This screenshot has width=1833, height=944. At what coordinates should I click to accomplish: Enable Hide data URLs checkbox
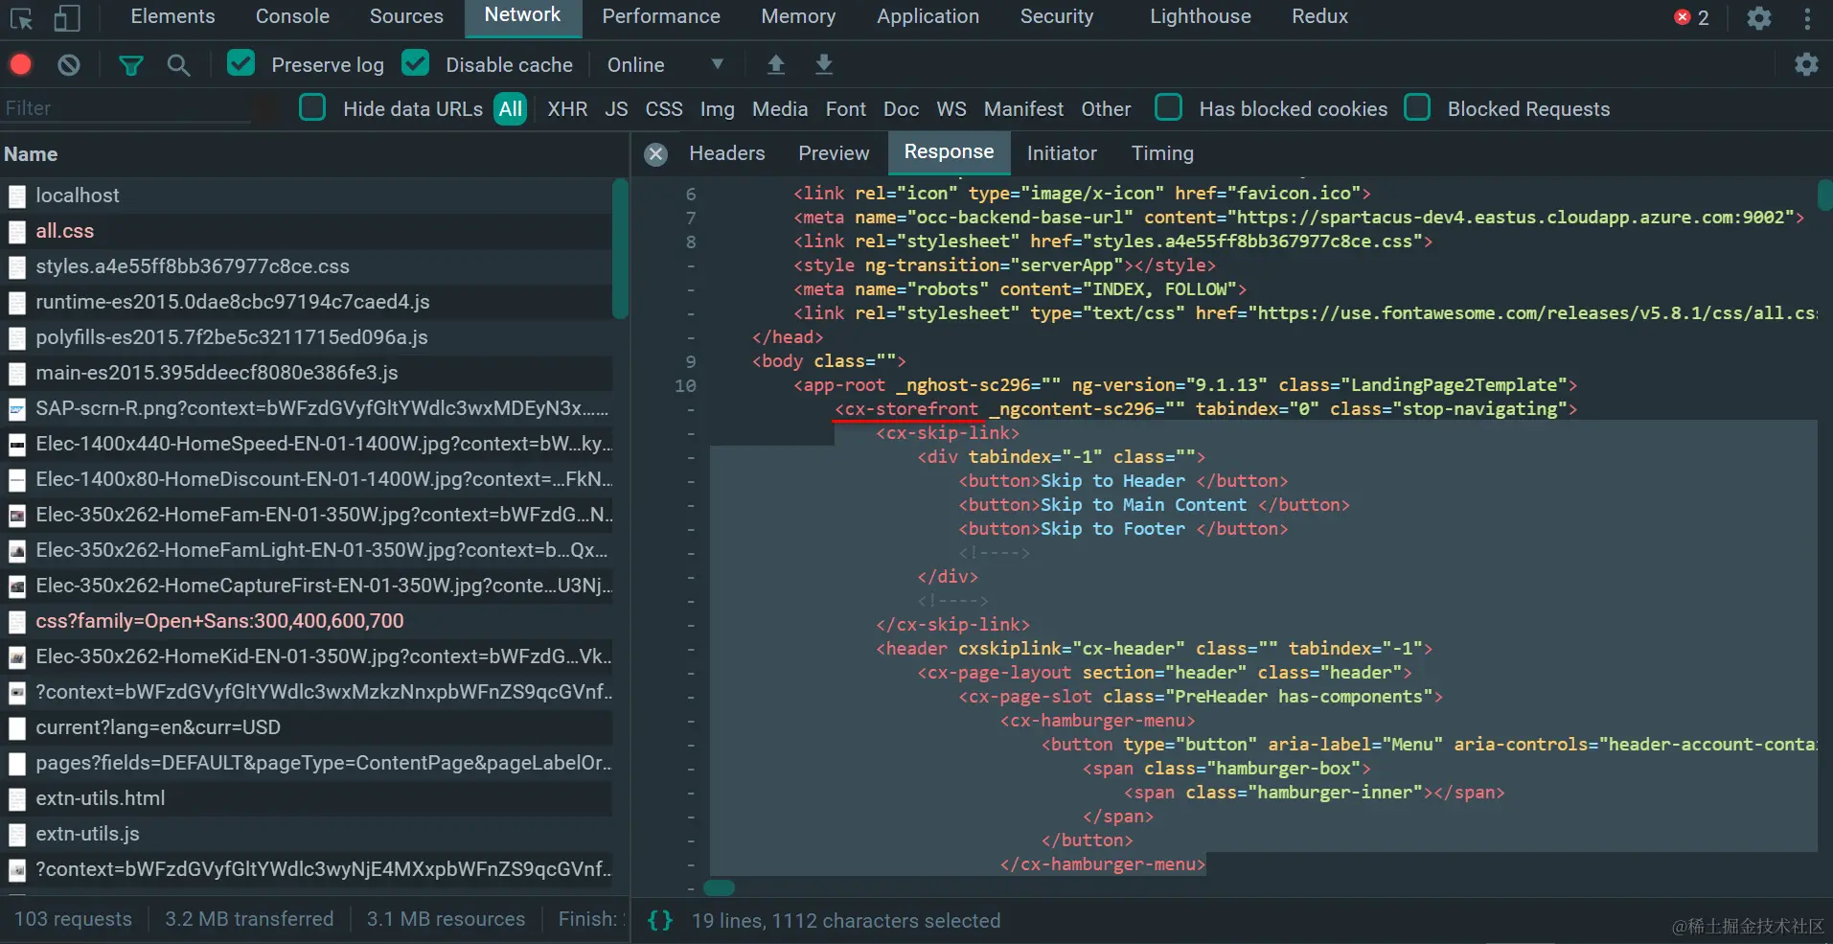(x=312, y=107)
